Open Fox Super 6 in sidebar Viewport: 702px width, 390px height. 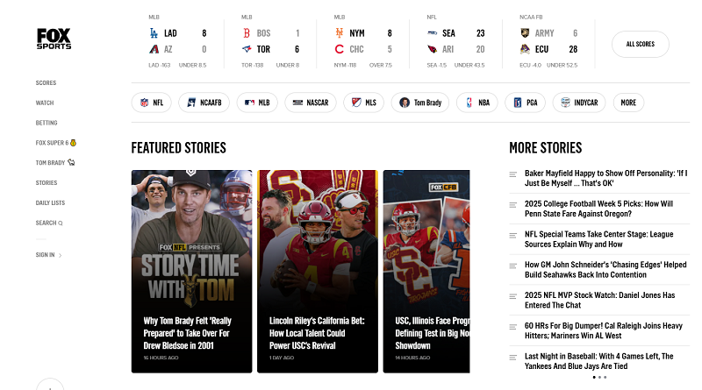55,143
